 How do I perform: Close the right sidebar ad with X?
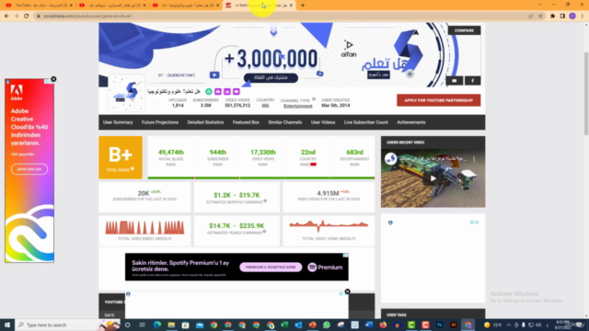point(477,223)
